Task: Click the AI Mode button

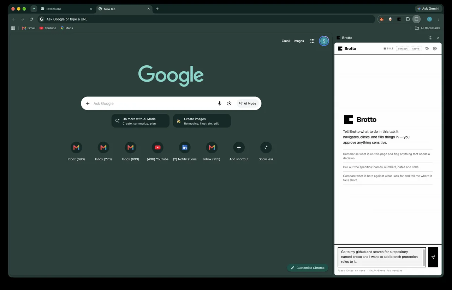Action: (247, 103)
